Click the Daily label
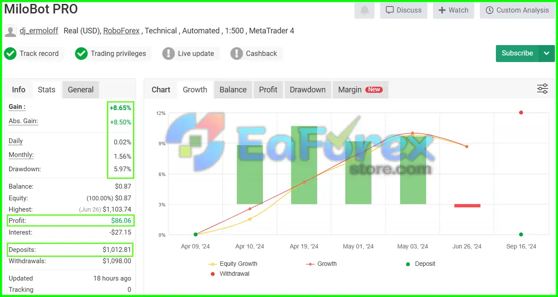This screenshot has height=297, width=558. (16, 141)
